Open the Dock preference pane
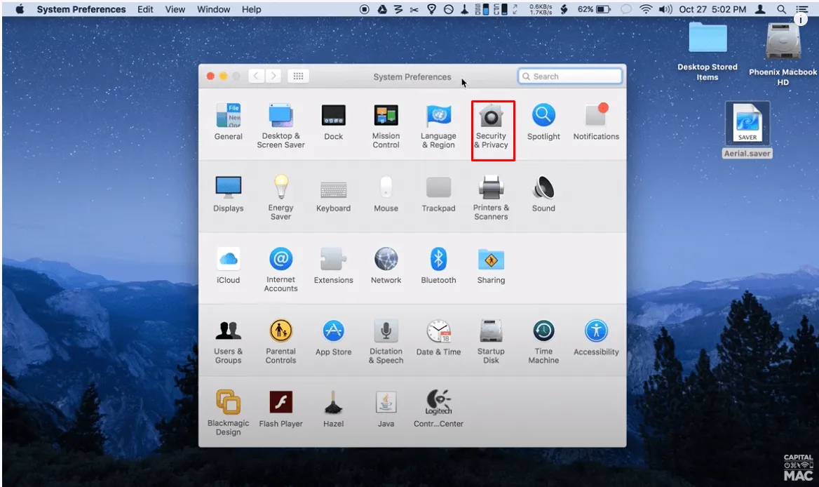 (333, 122)
